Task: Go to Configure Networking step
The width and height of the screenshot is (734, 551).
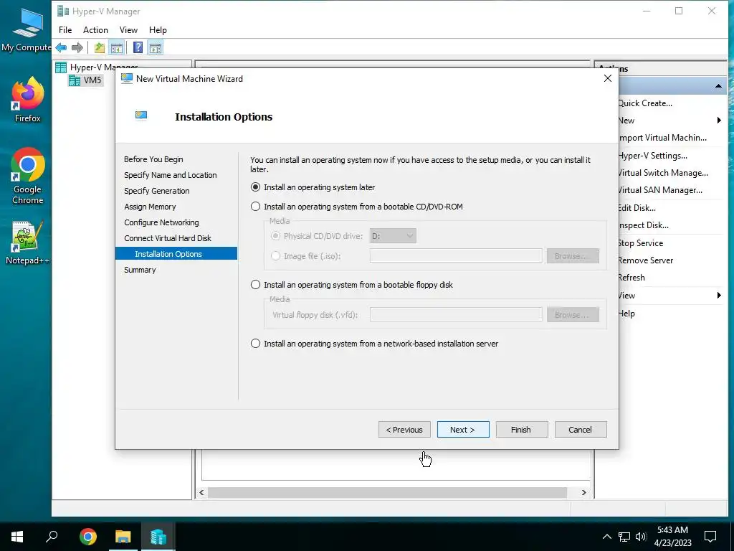Action: tap(161, 222)
